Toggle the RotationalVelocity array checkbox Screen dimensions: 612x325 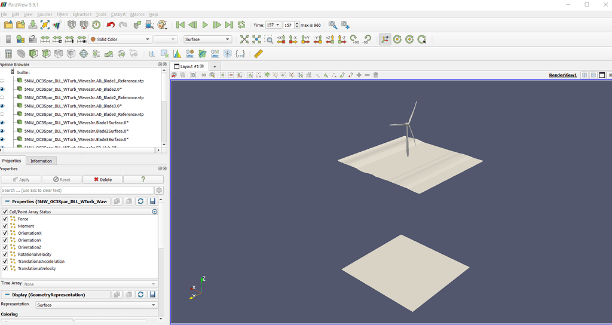pos(5,255)
